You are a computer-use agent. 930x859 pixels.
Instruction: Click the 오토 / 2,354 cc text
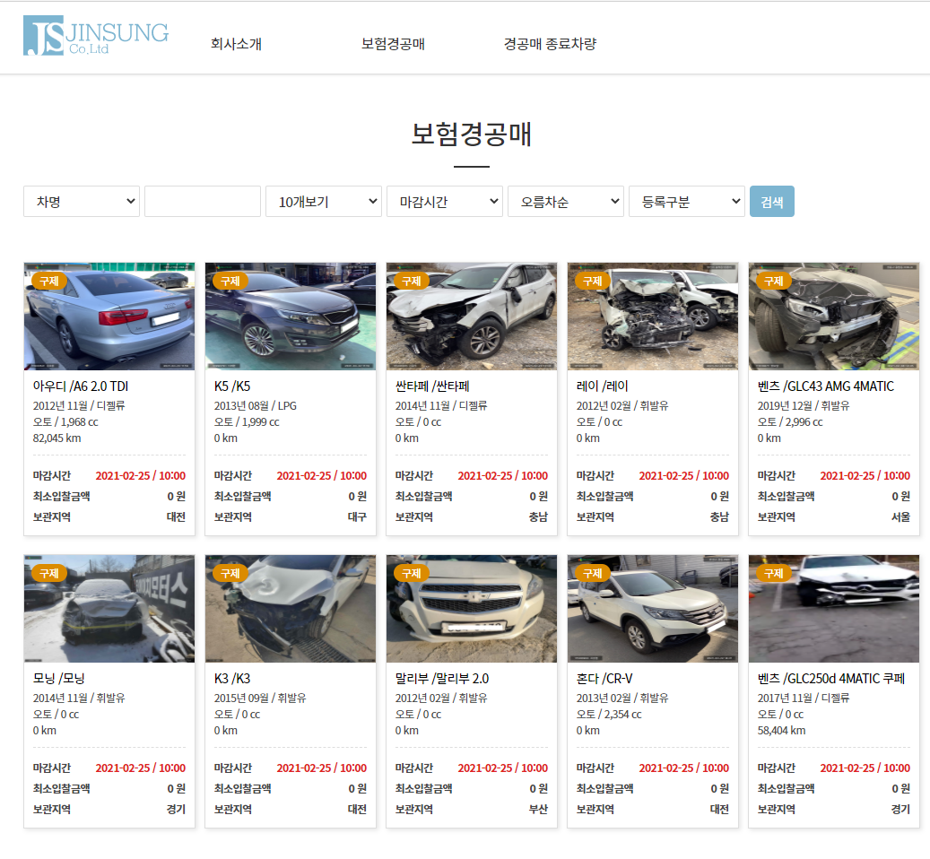[609, 715]
